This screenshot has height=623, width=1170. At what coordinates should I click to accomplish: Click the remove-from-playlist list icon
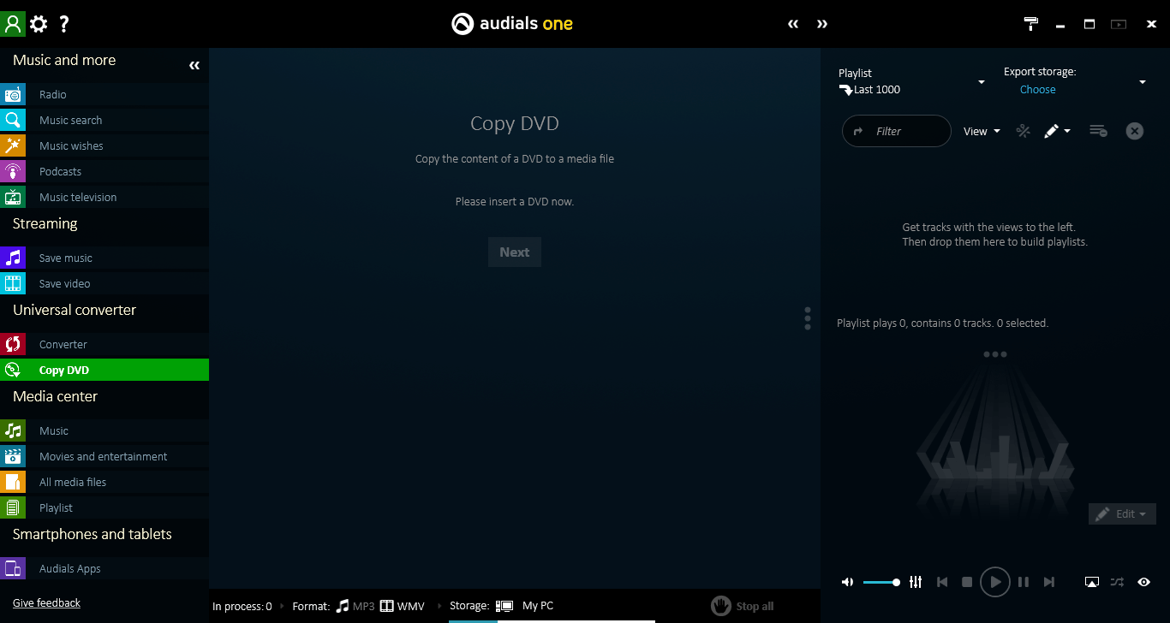click(1098, 131)
